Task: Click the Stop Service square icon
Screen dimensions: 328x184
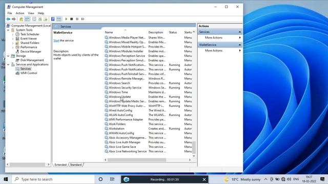Action: point(72,19)
